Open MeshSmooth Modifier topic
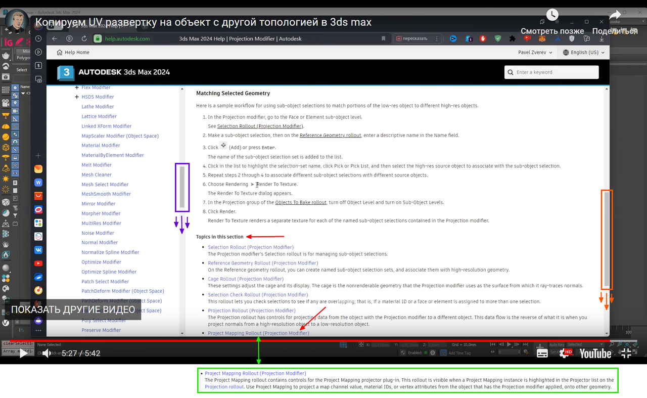Viewport: 647px width, 398px height. (106, 194)
